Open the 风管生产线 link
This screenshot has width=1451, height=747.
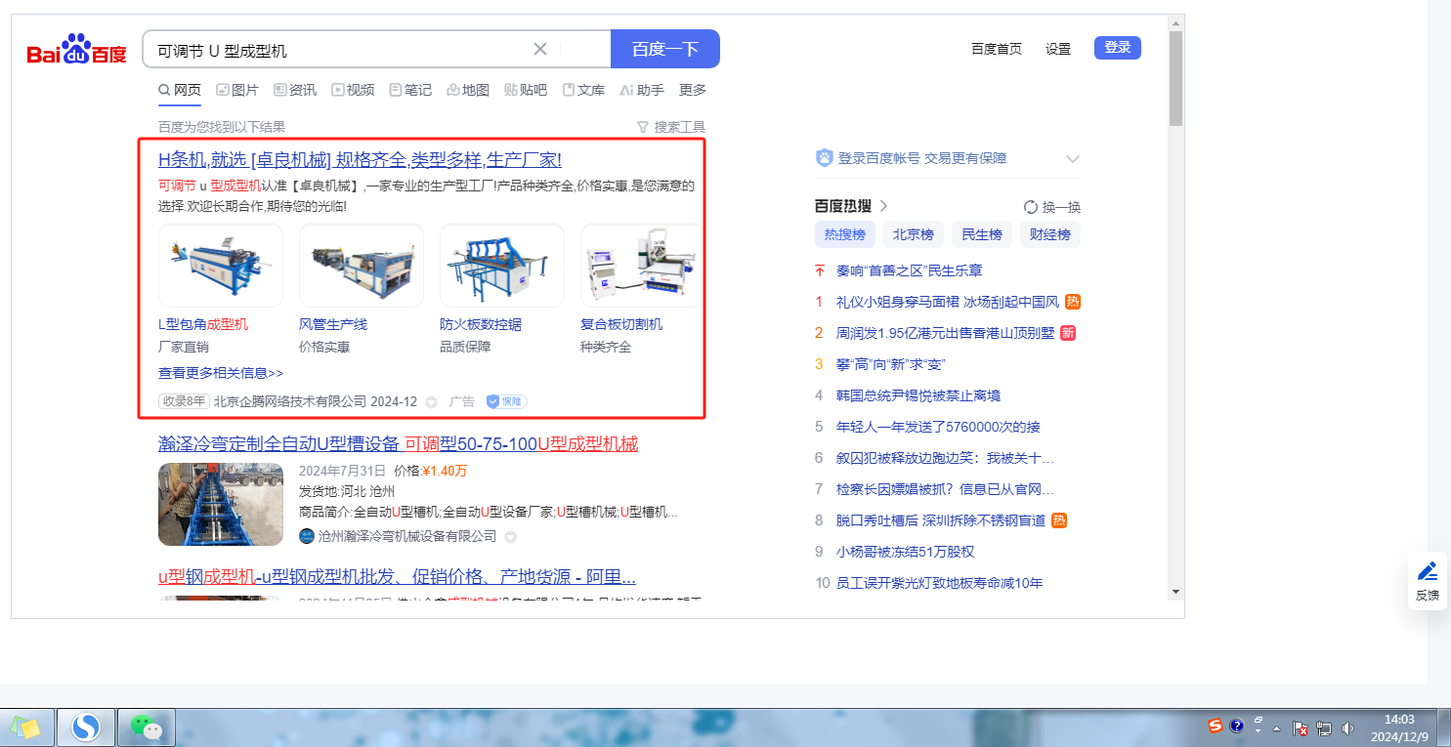(x=333, y=324)
